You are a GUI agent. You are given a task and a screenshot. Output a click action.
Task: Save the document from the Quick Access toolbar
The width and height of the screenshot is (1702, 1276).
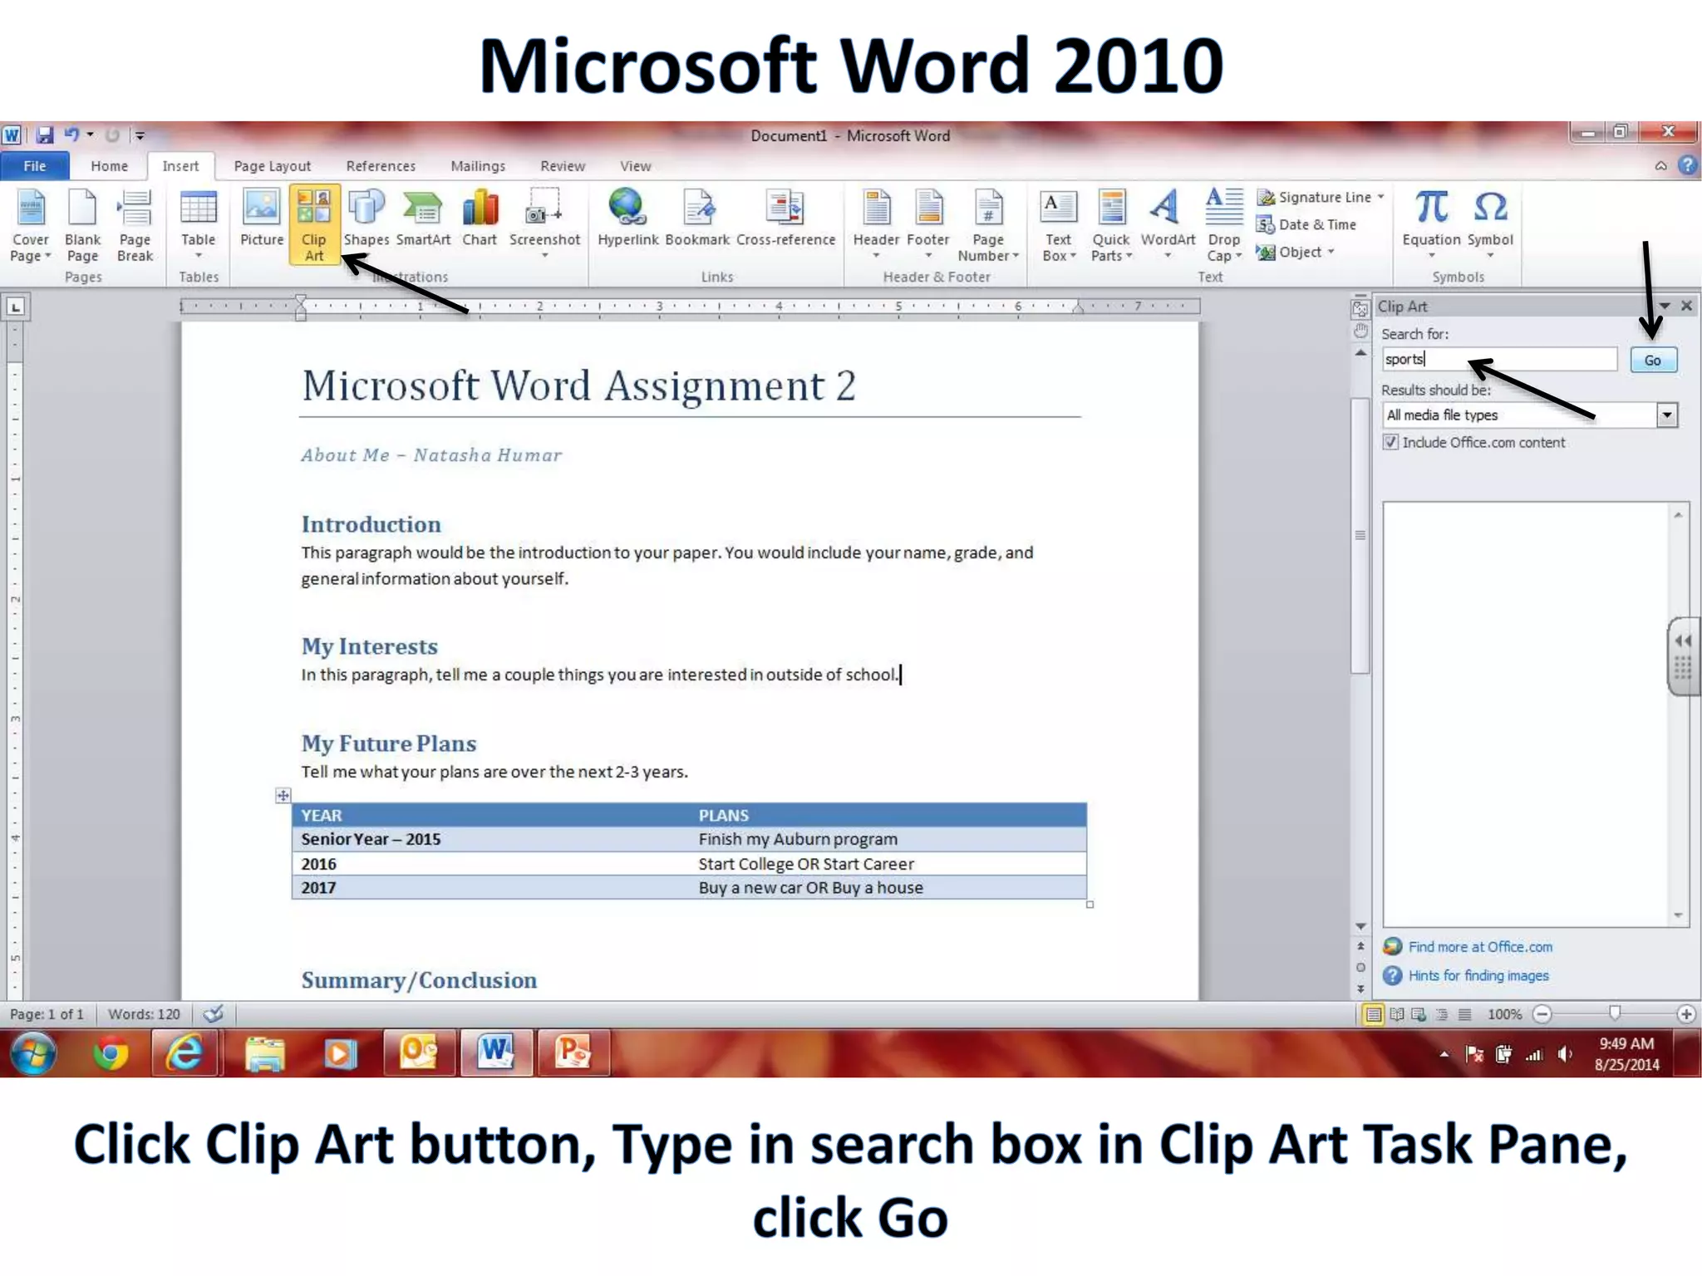click(45, 135)
